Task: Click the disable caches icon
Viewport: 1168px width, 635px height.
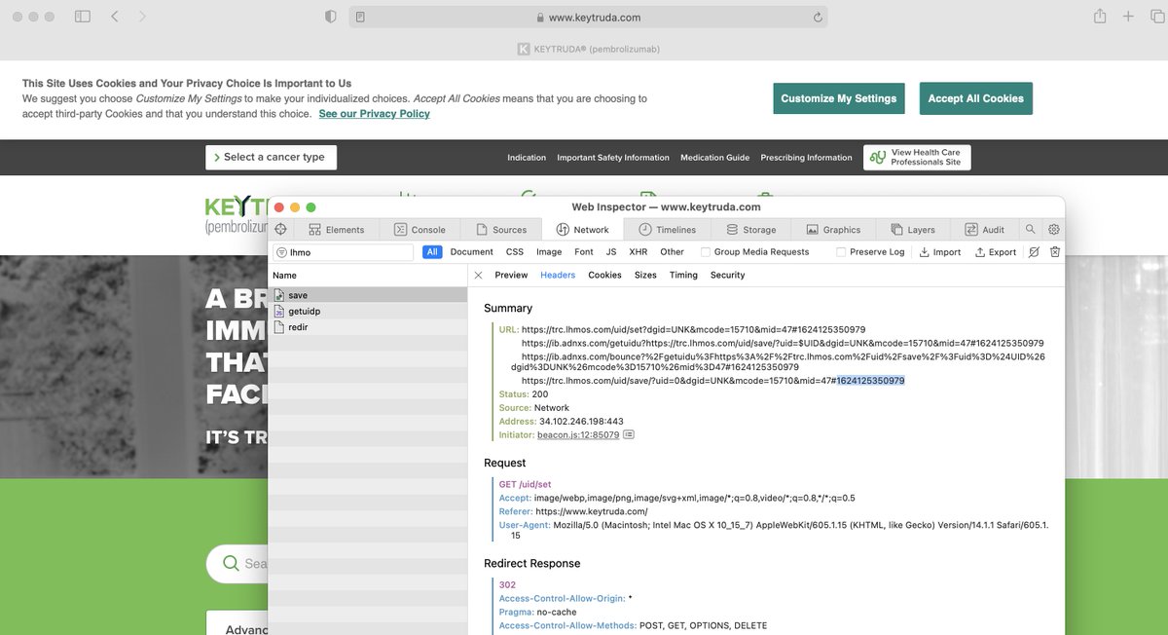Action: tap(1034, 252)
